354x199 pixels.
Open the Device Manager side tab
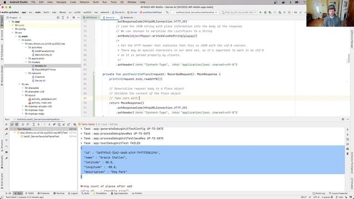[x=352, y=39]
